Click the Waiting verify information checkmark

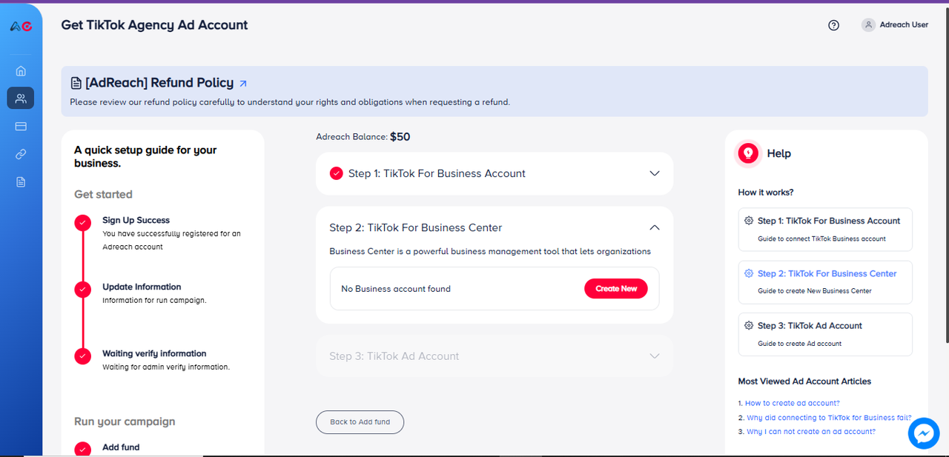click(83, 356)
